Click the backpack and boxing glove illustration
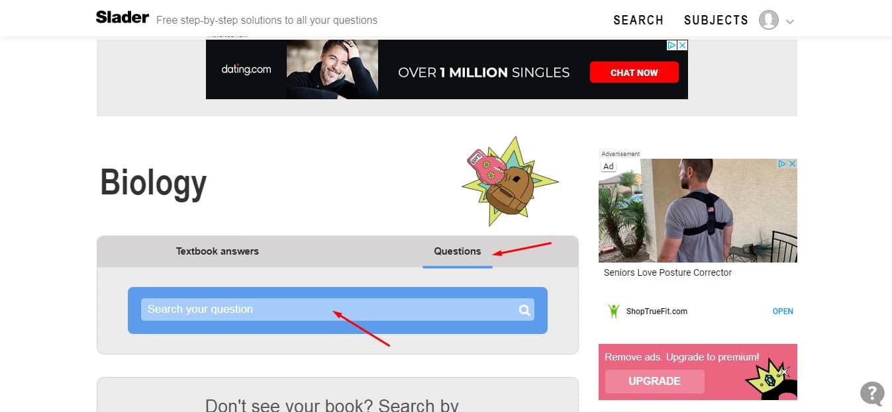The image size is (892, 412). point(509,181)
